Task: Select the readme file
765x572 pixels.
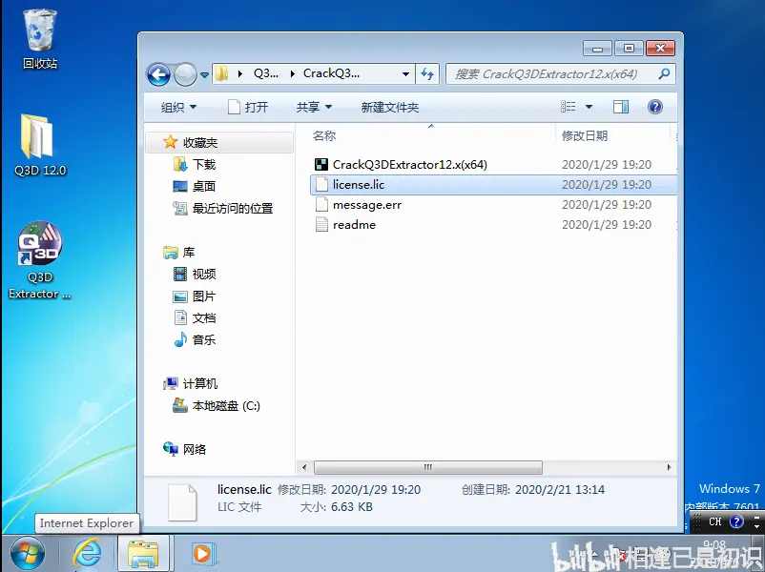Action: tap(354, 225)
